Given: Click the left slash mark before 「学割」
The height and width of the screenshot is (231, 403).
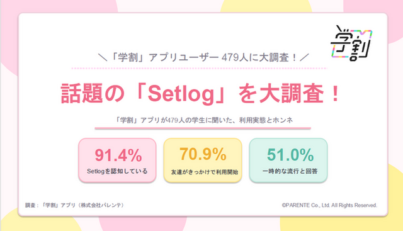Looking at the screenshot, I should (103, 57).
